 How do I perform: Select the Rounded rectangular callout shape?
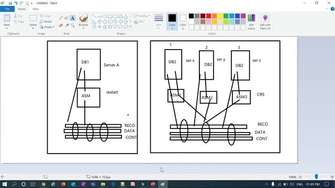[x=115, y=27]
